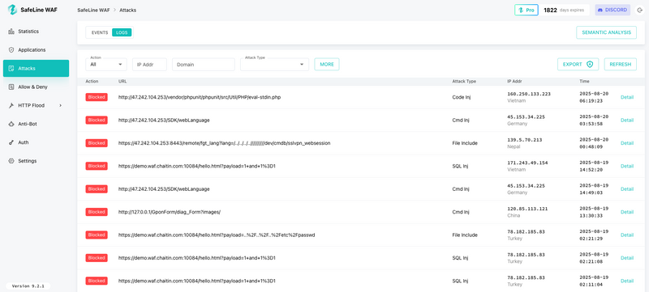Open Detail for the eval-stdin.php attack
The image size is (649, 292).
coord(626,97)
